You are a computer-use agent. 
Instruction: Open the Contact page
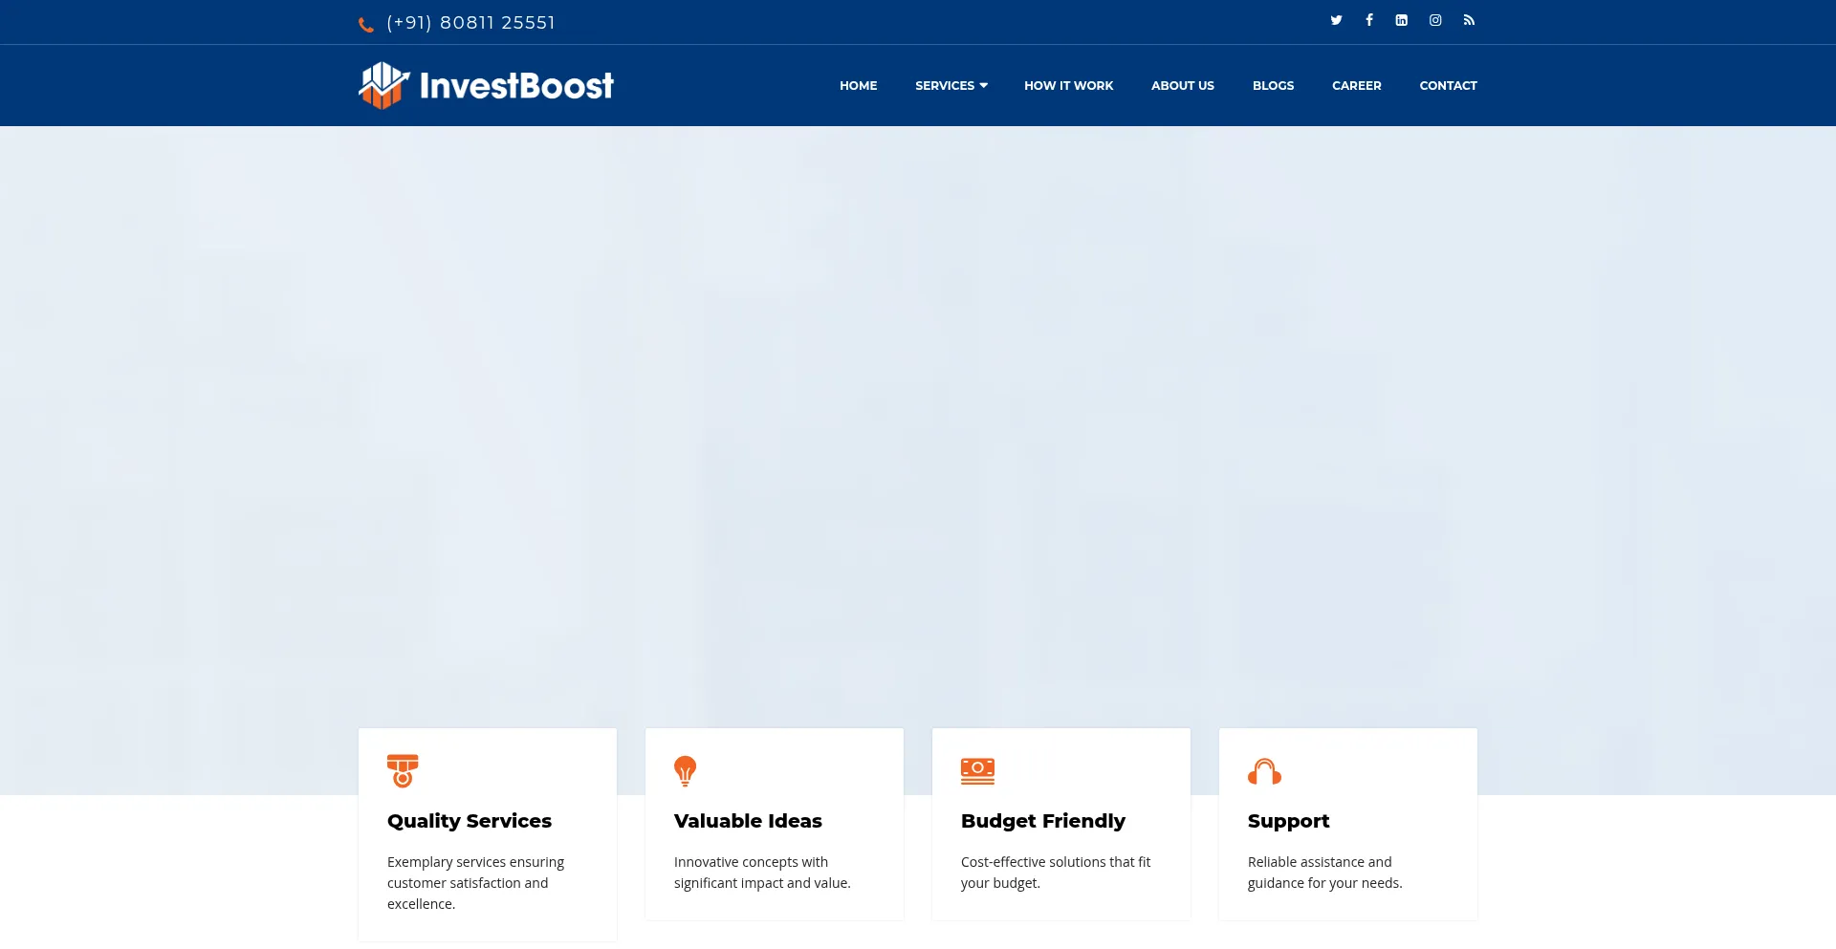click(1448, 85)
